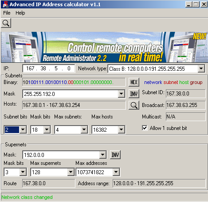This screenshot has height=202, width=208.
Task: Open the Max subnets dropdown arrow
Action: [84, 130]
